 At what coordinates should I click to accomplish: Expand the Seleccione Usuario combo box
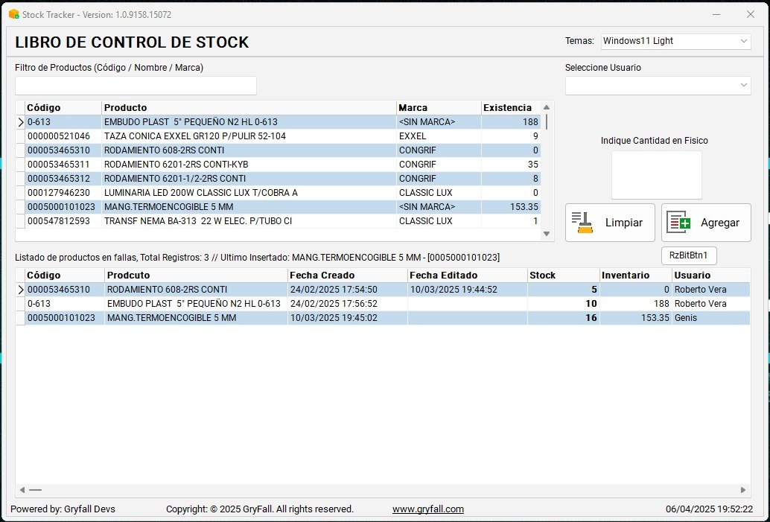click(658, 86)
